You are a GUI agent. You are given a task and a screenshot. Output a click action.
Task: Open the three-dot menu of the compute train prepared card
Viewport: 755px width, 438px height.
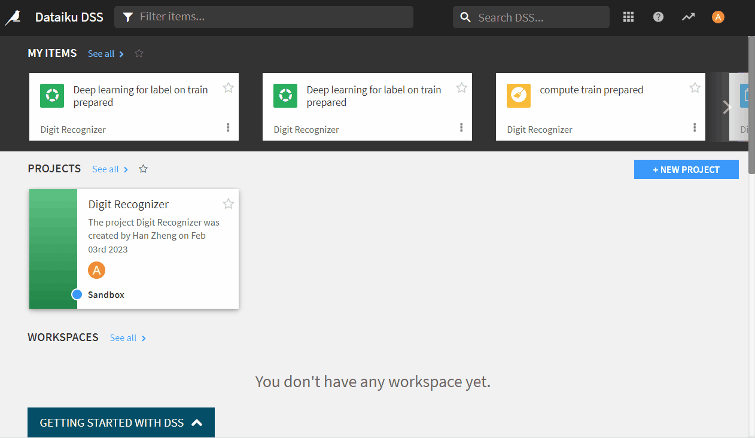tap(695, 127)
